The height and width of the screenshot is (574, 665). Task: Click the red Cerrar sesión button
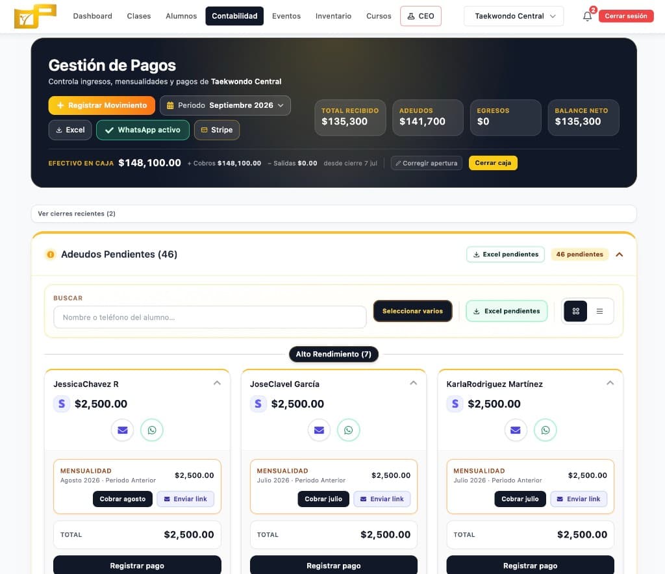click(626, 16)
